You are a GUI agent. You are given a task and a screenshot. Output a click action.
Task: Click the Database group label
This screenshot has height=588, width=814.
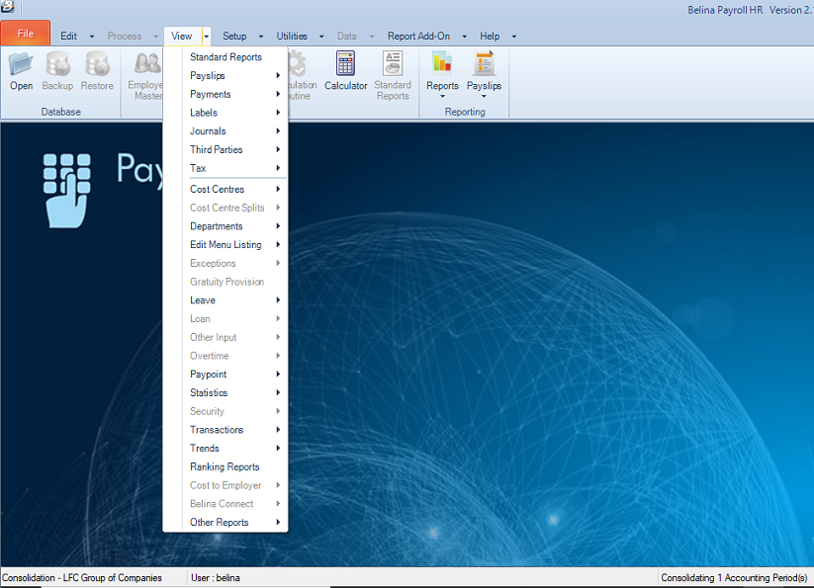pyautogui.click(x=60, y=112)
